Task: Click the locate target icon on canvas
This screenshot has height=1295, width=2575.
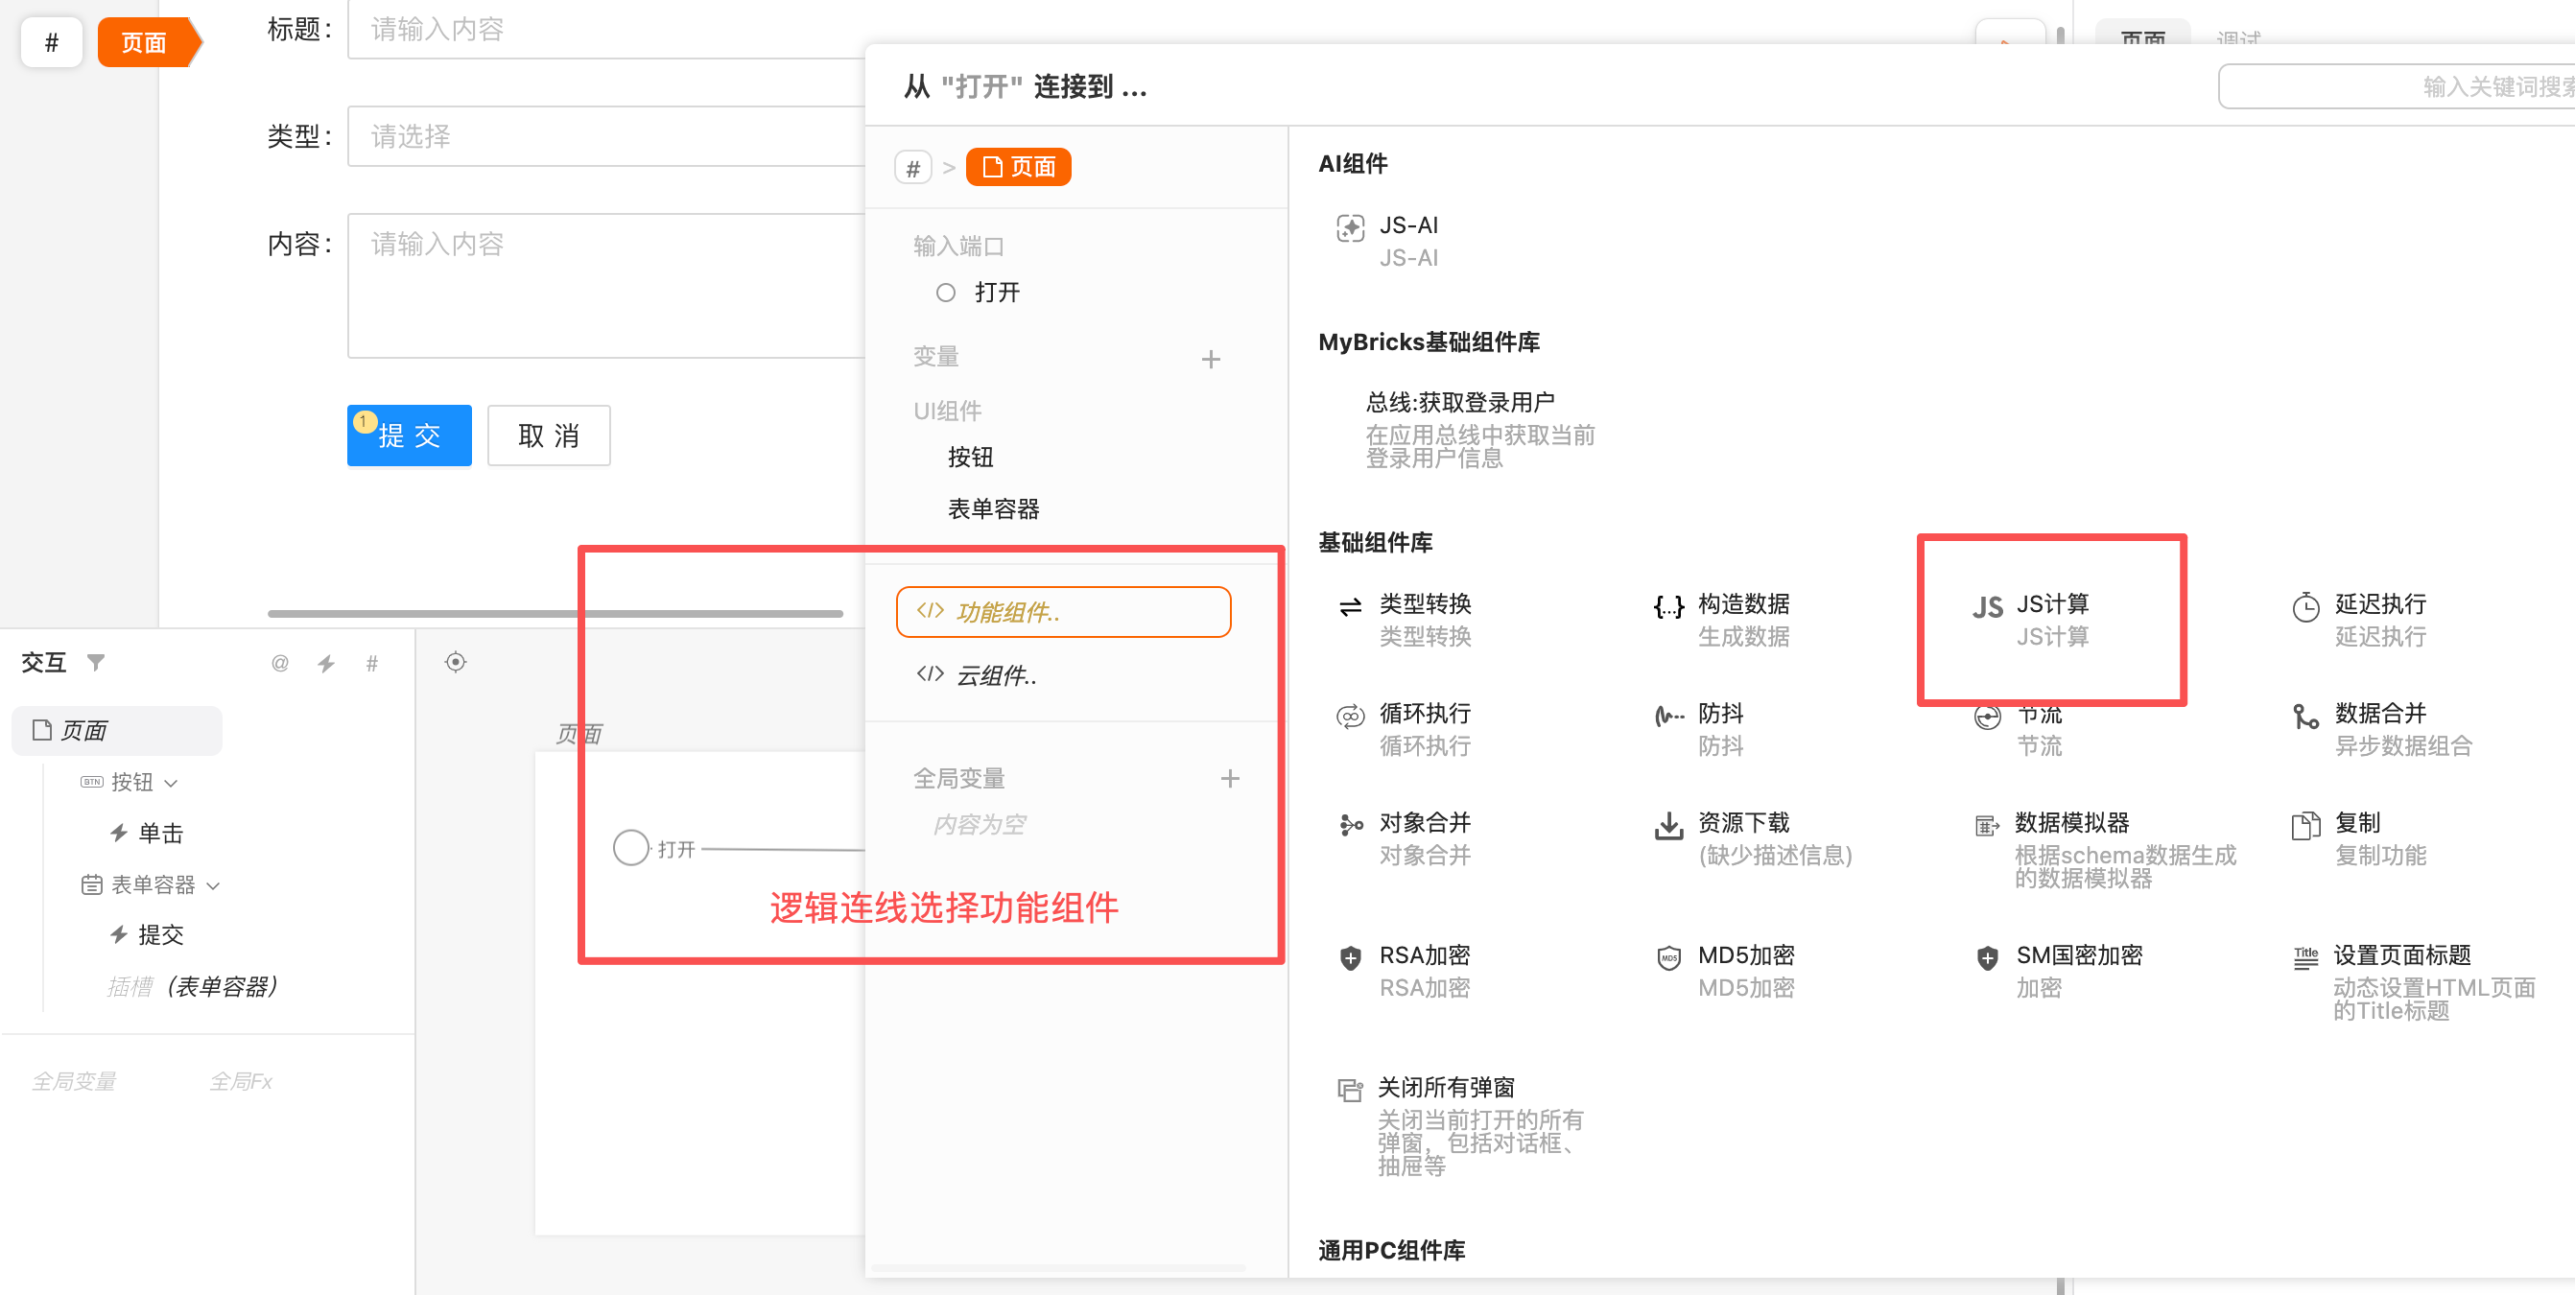Action: [455, 662]
